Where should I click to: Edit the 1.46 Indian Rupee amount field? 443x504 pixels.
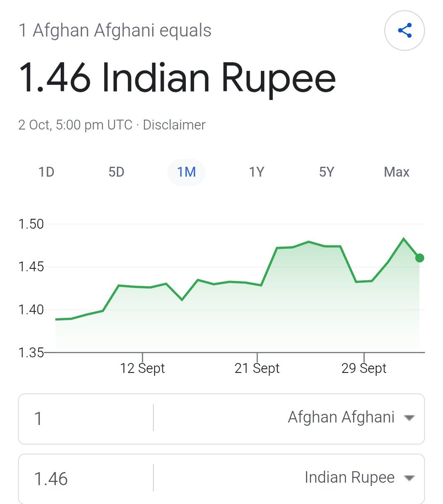[x=86, y=479]
